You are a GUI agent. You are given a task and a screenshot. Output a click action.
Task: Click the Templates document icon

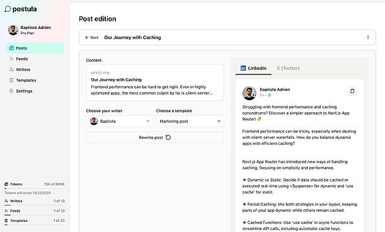(11, 80)
